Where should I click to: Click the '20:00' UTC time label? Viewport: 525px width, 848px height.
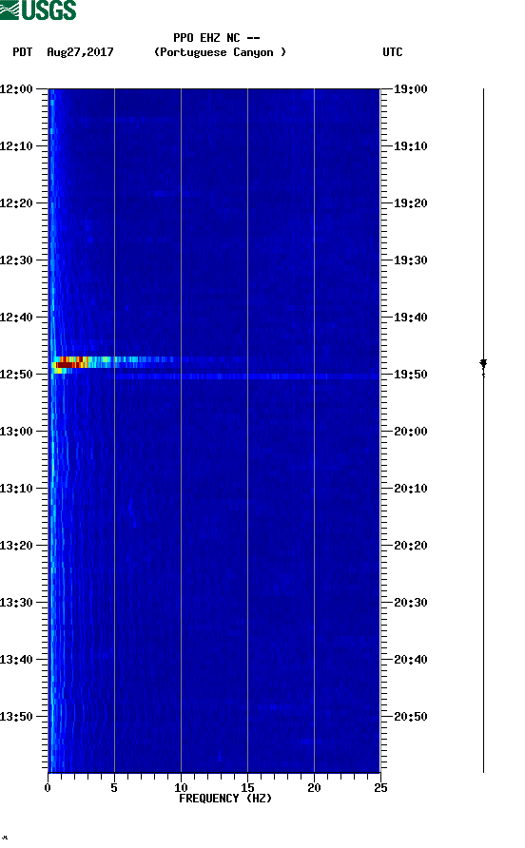410,432
